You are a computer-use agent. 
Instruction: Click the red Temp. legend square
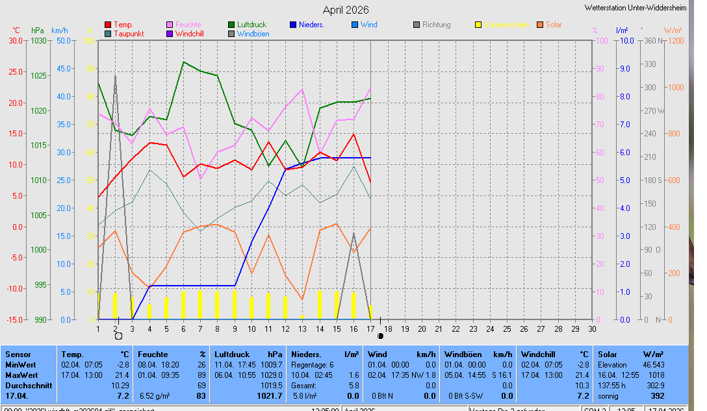(108, 25)
